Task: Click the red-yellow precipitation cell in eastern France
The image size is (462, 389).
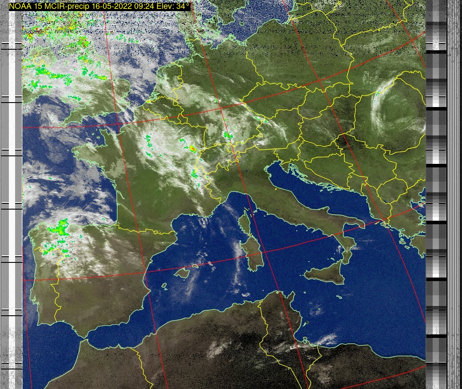Action: [192, 149]
